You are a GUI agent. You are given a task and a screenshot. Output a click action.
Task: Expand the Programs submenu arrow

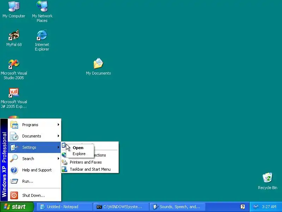[x=58, y=125]
